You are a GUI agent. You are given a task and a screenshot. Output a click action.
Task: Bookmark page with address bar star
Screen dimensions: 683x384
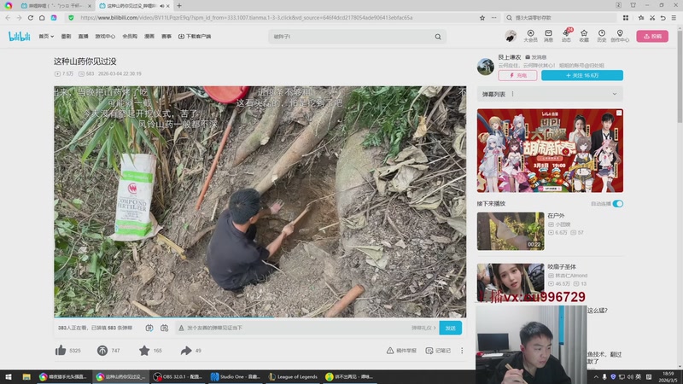pyautogui.click(x=482, y=18)
